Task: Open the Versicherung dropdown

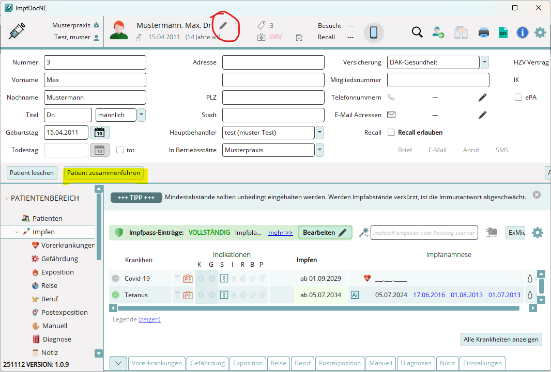Action: click(x=485, y=62)
